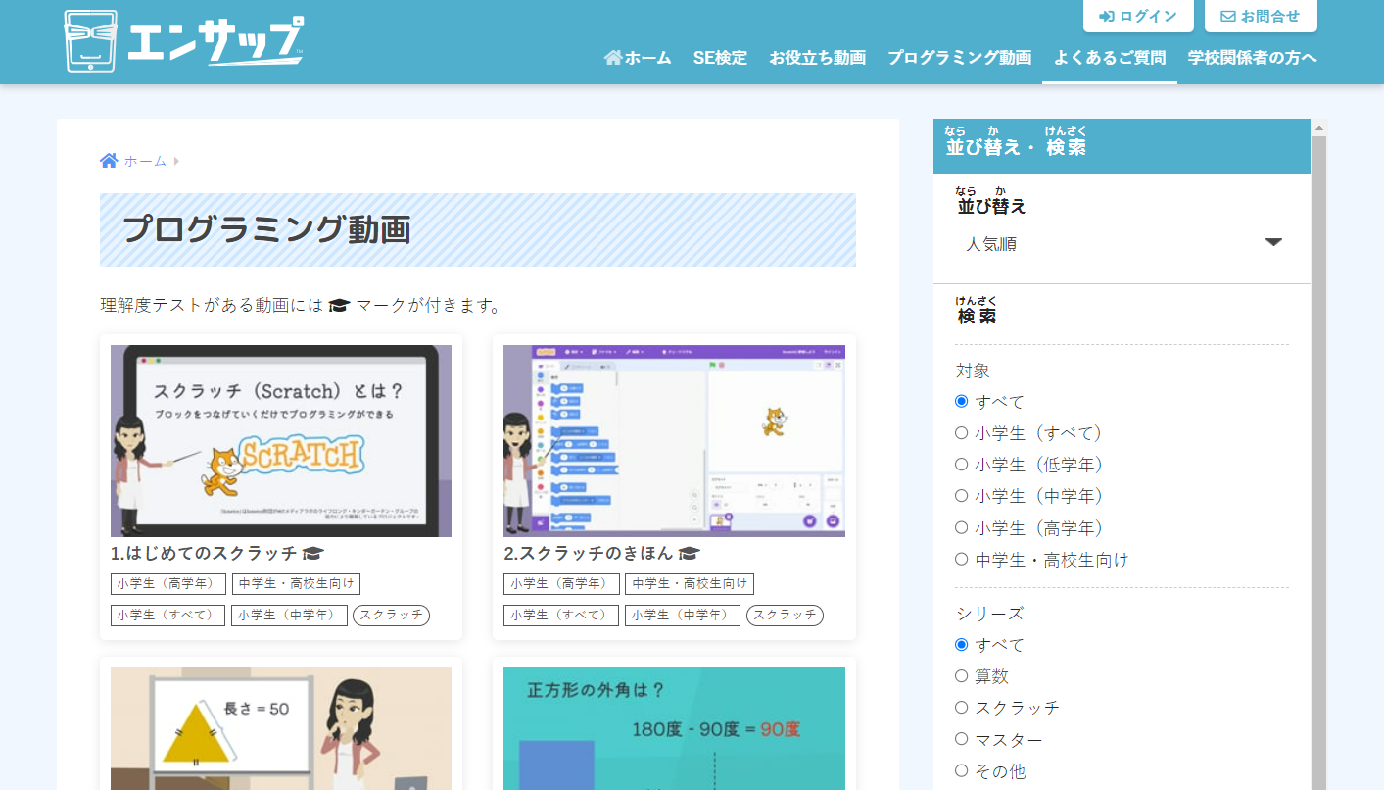
Task: Click 小学生（中学年） tag under 2.スクラッチのきほん
Action: click(x=683, y=616)
